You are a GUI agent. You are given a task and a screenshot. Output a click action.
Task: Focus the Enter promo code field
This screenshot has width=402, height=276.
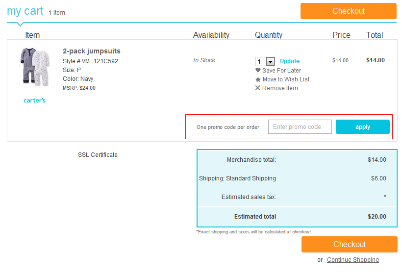pyautogui.click(x=300, y=127)
